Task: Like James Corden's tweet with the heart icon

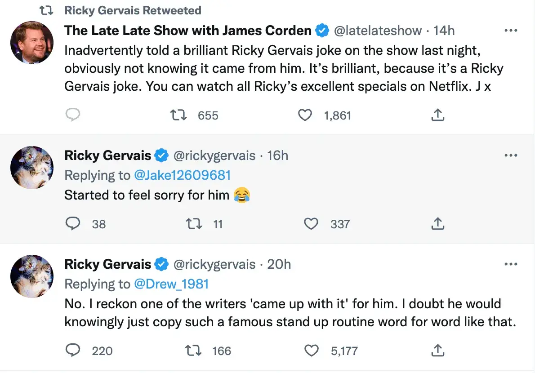Action: (x=305, y=115)
